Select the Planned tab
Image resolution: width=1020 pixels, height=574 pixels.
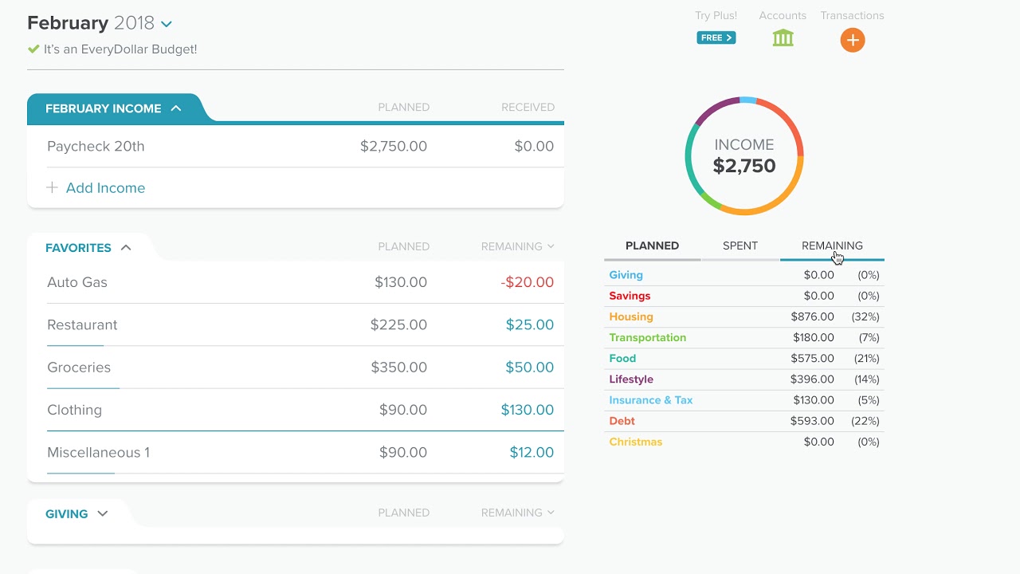click(x=652, y=246)
